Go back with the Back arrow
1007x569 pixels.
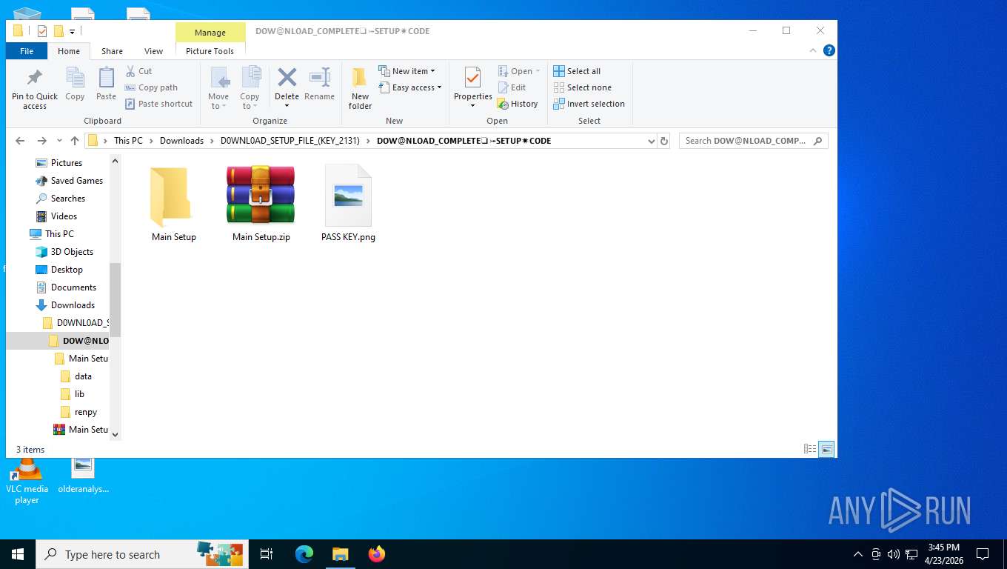[20, 141]
